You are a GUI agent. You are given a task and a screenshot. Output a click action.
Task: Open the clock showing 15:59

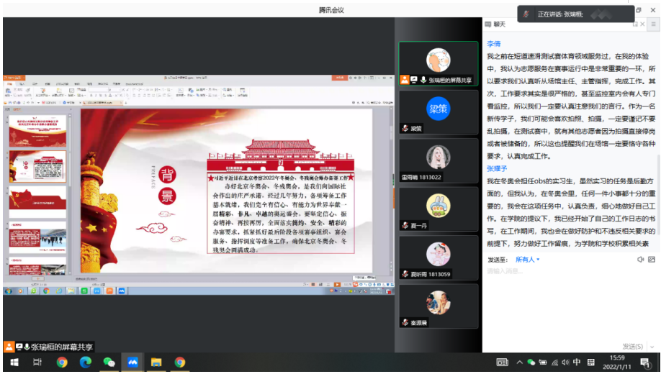tap(617, 362)
